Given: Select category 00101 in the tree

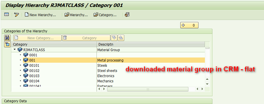Looking at the screenshot, I should coord(34,65).
